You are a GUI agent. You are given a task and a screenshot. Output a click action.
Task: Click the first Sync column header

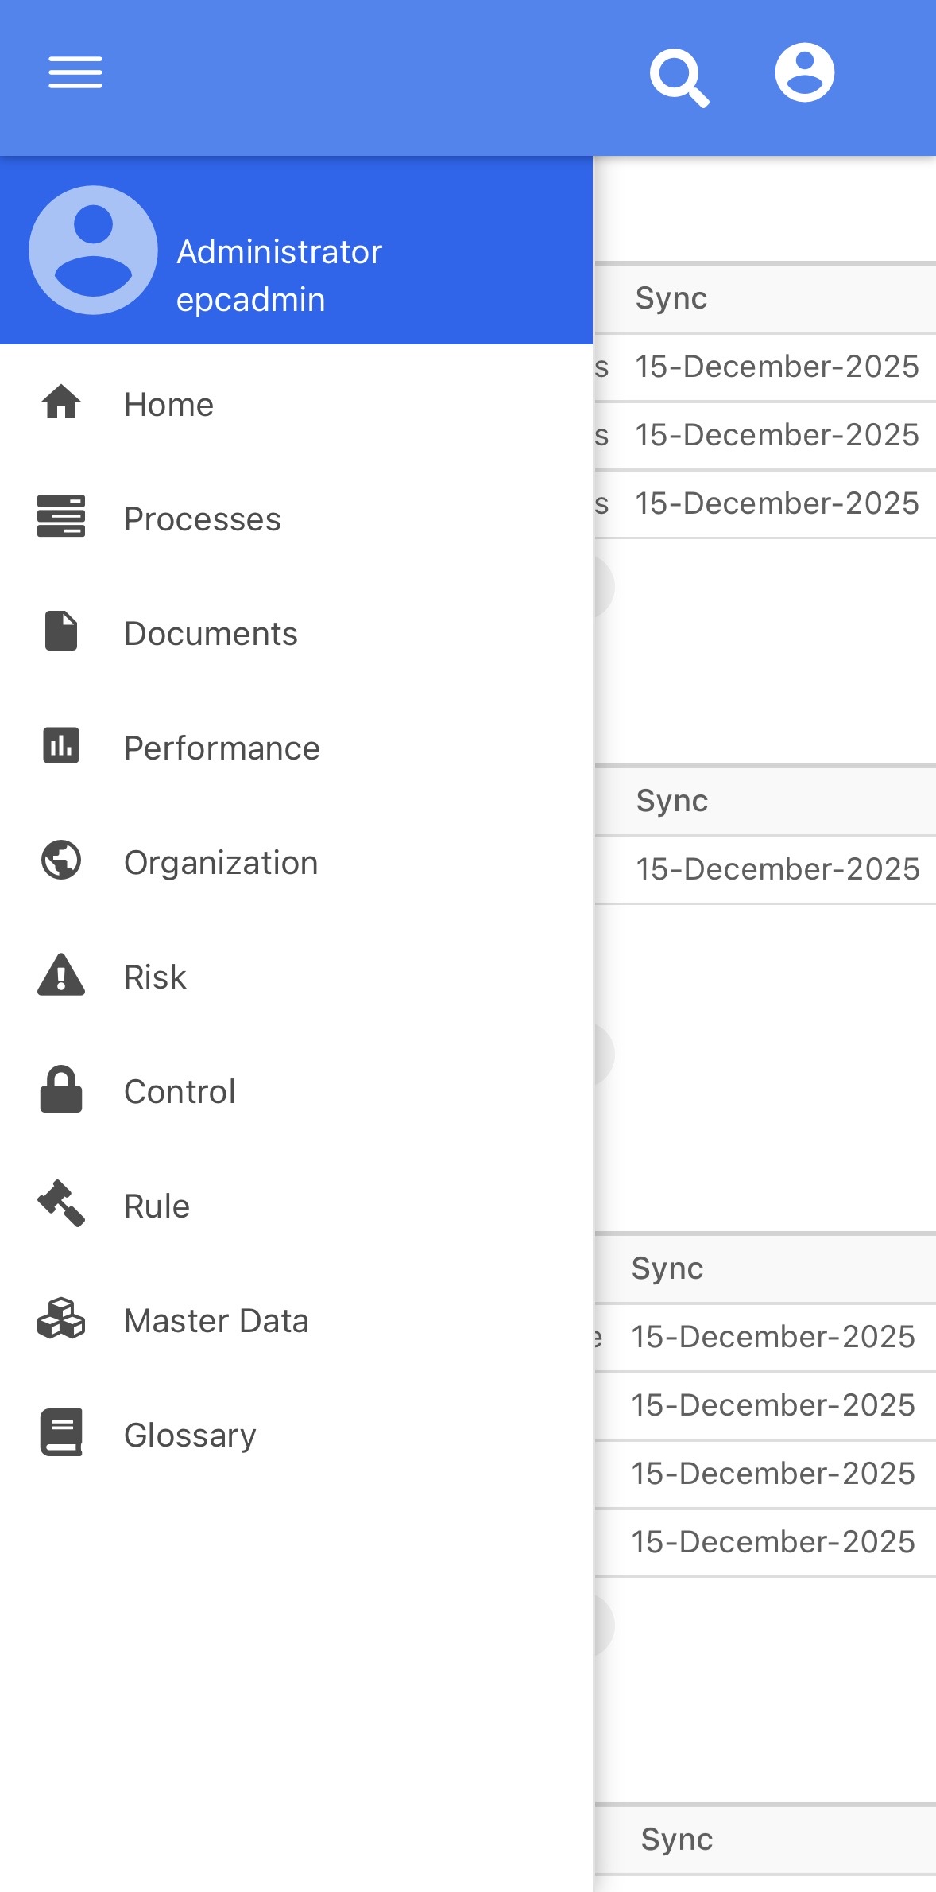[x=671, y=298]
